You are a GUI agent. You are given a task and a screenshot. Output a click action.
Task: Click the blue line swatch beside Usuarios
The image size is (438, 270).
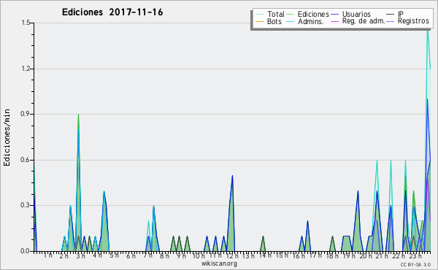(334, 15)
